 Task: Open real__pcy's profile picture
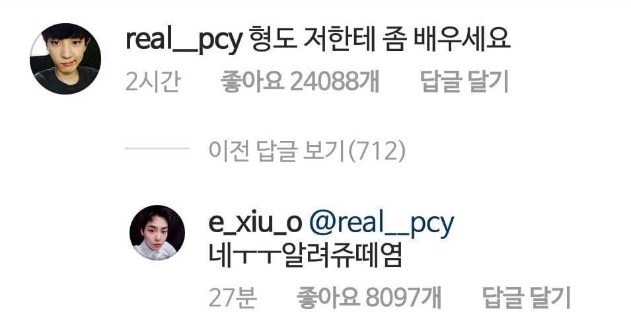(65, 59)
